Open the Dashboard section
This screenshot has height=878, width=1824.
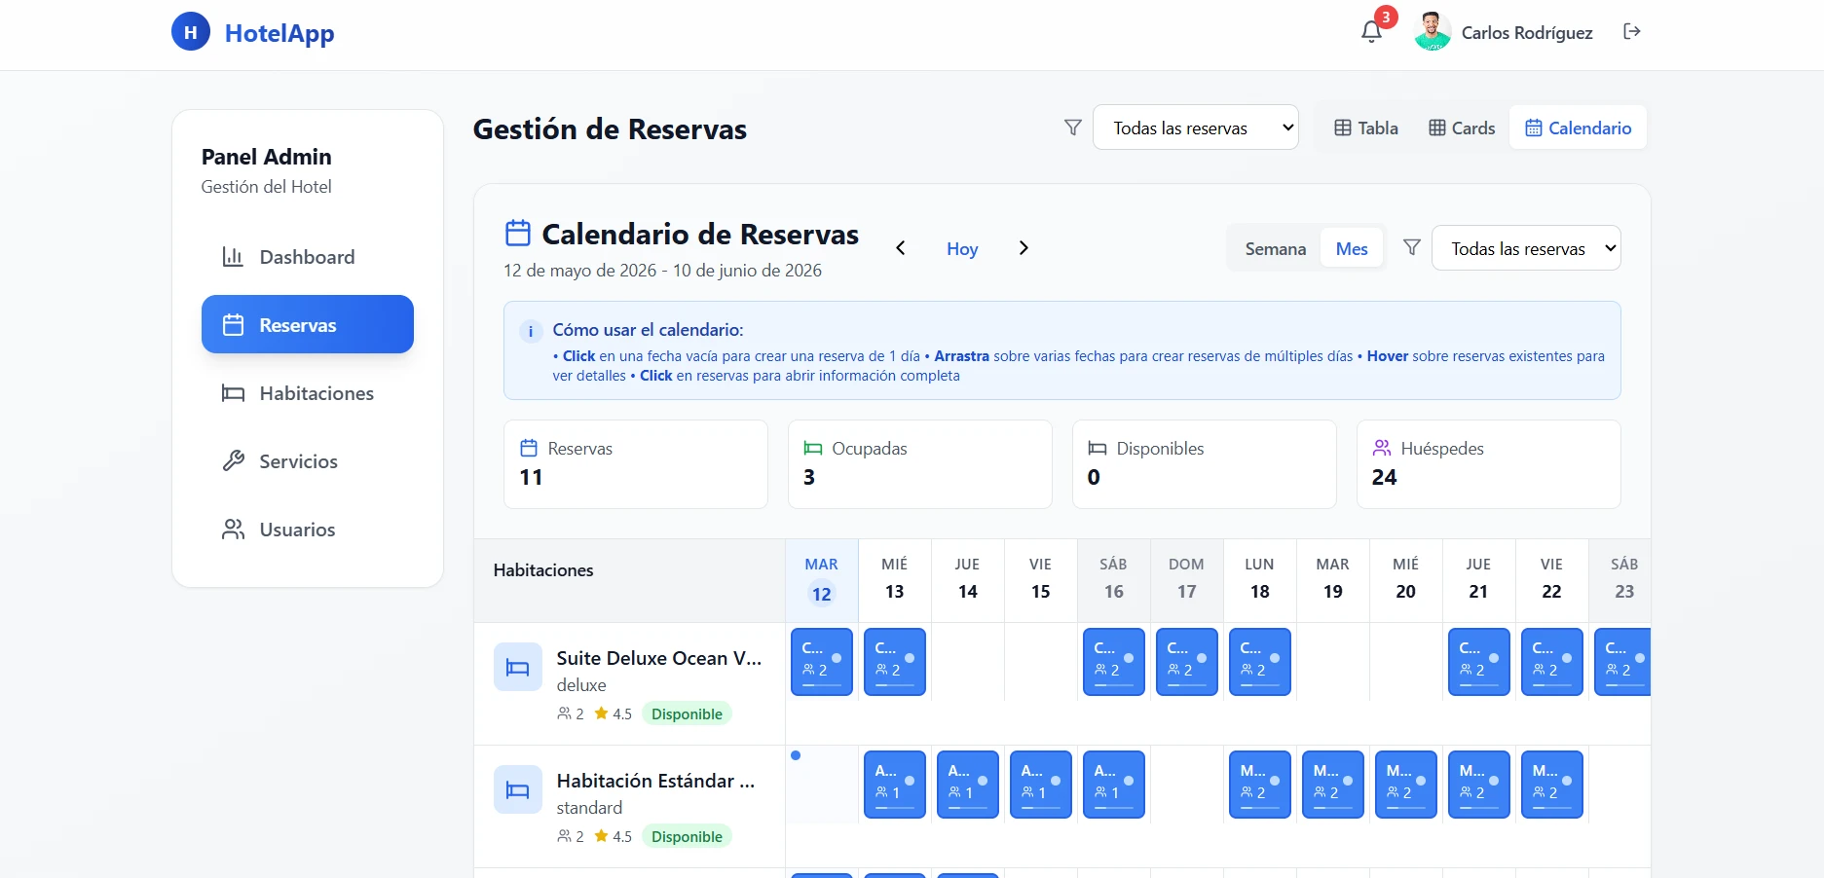tap(308, 257)
